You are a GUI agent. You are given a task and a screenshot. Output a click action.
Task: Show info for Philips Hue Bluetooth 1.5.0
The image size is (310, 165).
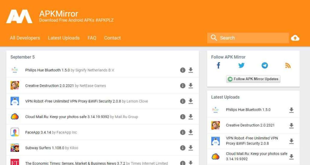(183, 70)
